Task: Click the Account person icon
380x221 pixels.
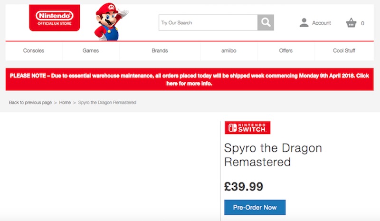Action: [304, 22]
